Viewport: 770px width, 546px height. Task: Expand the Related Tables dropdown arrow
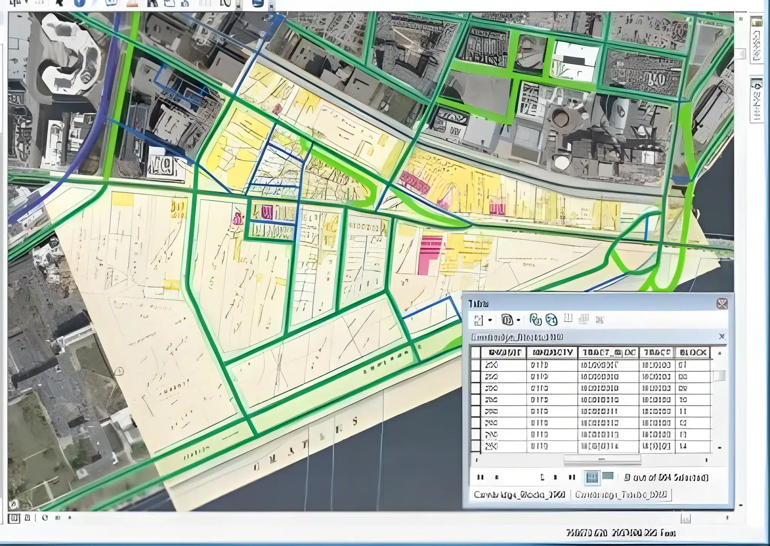pos(518,320)
